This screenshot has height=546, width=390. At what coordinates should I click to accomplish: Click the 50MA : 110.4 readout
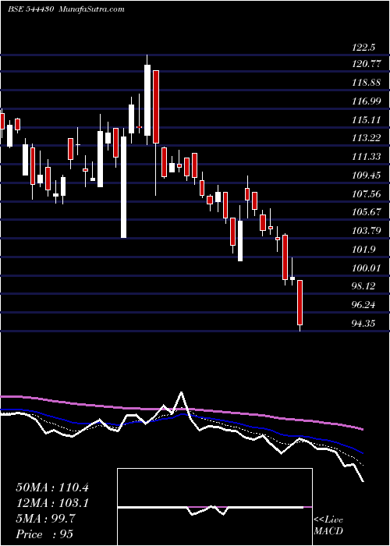[52, 487]
